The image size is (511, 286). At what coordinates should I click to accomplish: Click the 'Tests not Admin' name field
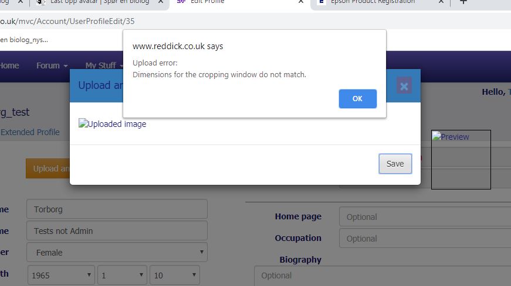click(117, 231)
